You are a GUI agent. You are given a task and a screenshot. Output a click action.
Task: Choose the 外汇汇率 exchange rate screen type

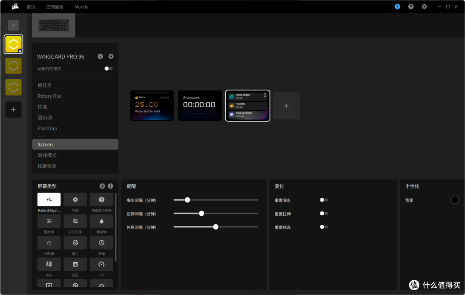[x=75, y=221]
